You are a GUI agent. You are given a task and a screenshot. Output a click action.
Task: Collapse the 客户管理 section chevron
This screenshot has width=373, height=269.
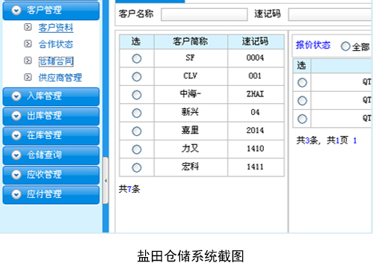click(x=16, y=10)
